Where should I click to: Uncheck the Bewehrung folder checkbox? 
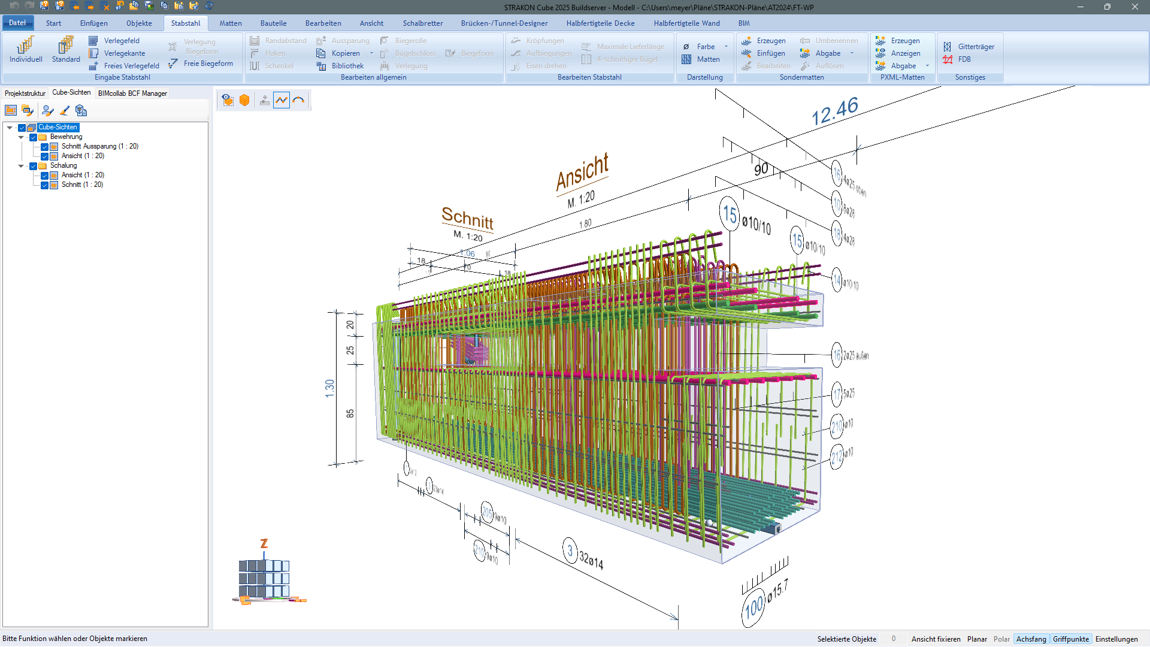point(34,137)
